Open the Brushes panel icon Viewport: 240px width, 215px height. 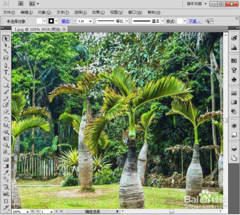coord(234,70)
